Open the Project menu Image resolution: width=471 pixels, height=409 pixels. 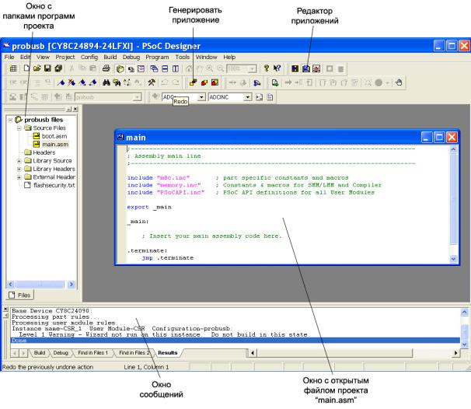point(65,57)
